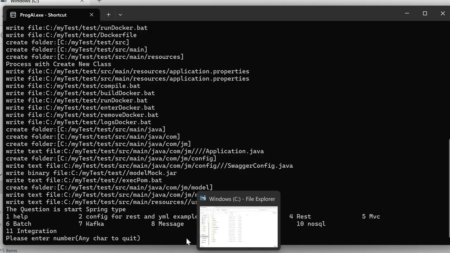
Task: Click 'The Question is start Spring type' line
Action: coord(66,209)
